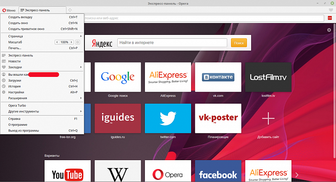The width and height of the screenshot is (336, 182).
Task: Open Opera suggestion tile
Action: pos(168,171)
